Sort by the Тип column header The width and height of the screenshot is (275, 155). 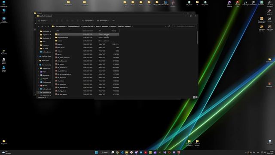pyautogui.click(x=104, y=31)
